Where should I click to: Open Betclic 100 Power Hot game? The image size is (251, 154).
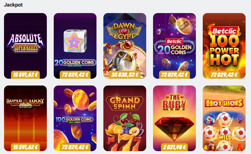[x=224, y=46]
